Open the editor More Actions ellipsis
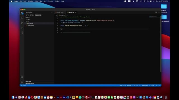 [159, 12]
